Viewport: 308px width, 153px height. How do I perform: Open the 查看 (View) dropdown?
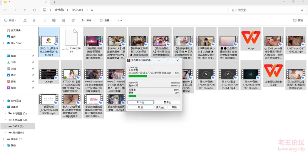coord(105,20)
